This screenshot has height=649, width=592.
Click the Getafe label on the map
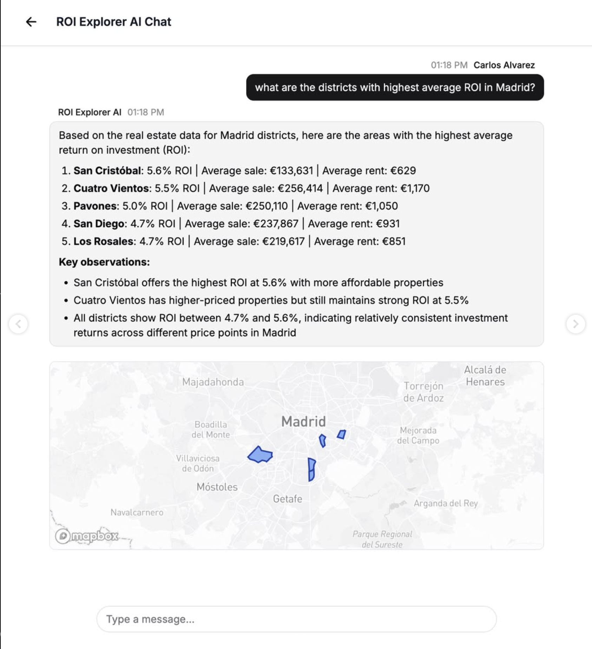[x=288, y=498]
